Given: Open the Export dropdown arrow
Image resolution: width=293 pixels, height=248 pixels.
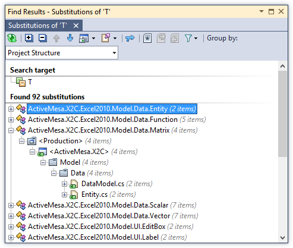Looking at the screenshot, I should click(115, 38).
